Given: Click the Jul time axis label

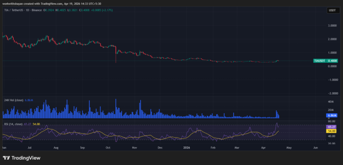Looking at the screenshot, I should pyautogui.click(x=30, y=148).
